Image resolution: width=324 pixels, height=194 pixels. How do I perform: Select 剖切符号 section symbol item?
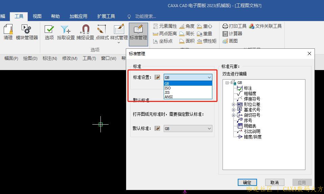coord(252,115)
